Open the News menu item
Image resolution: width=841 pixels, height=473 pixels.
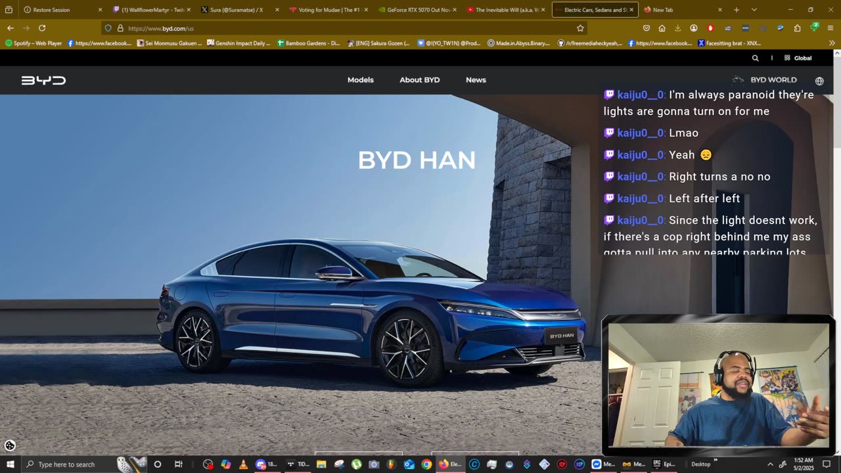pos(476,79)
